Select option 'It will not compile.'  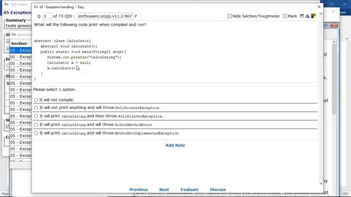pos(36,100)
